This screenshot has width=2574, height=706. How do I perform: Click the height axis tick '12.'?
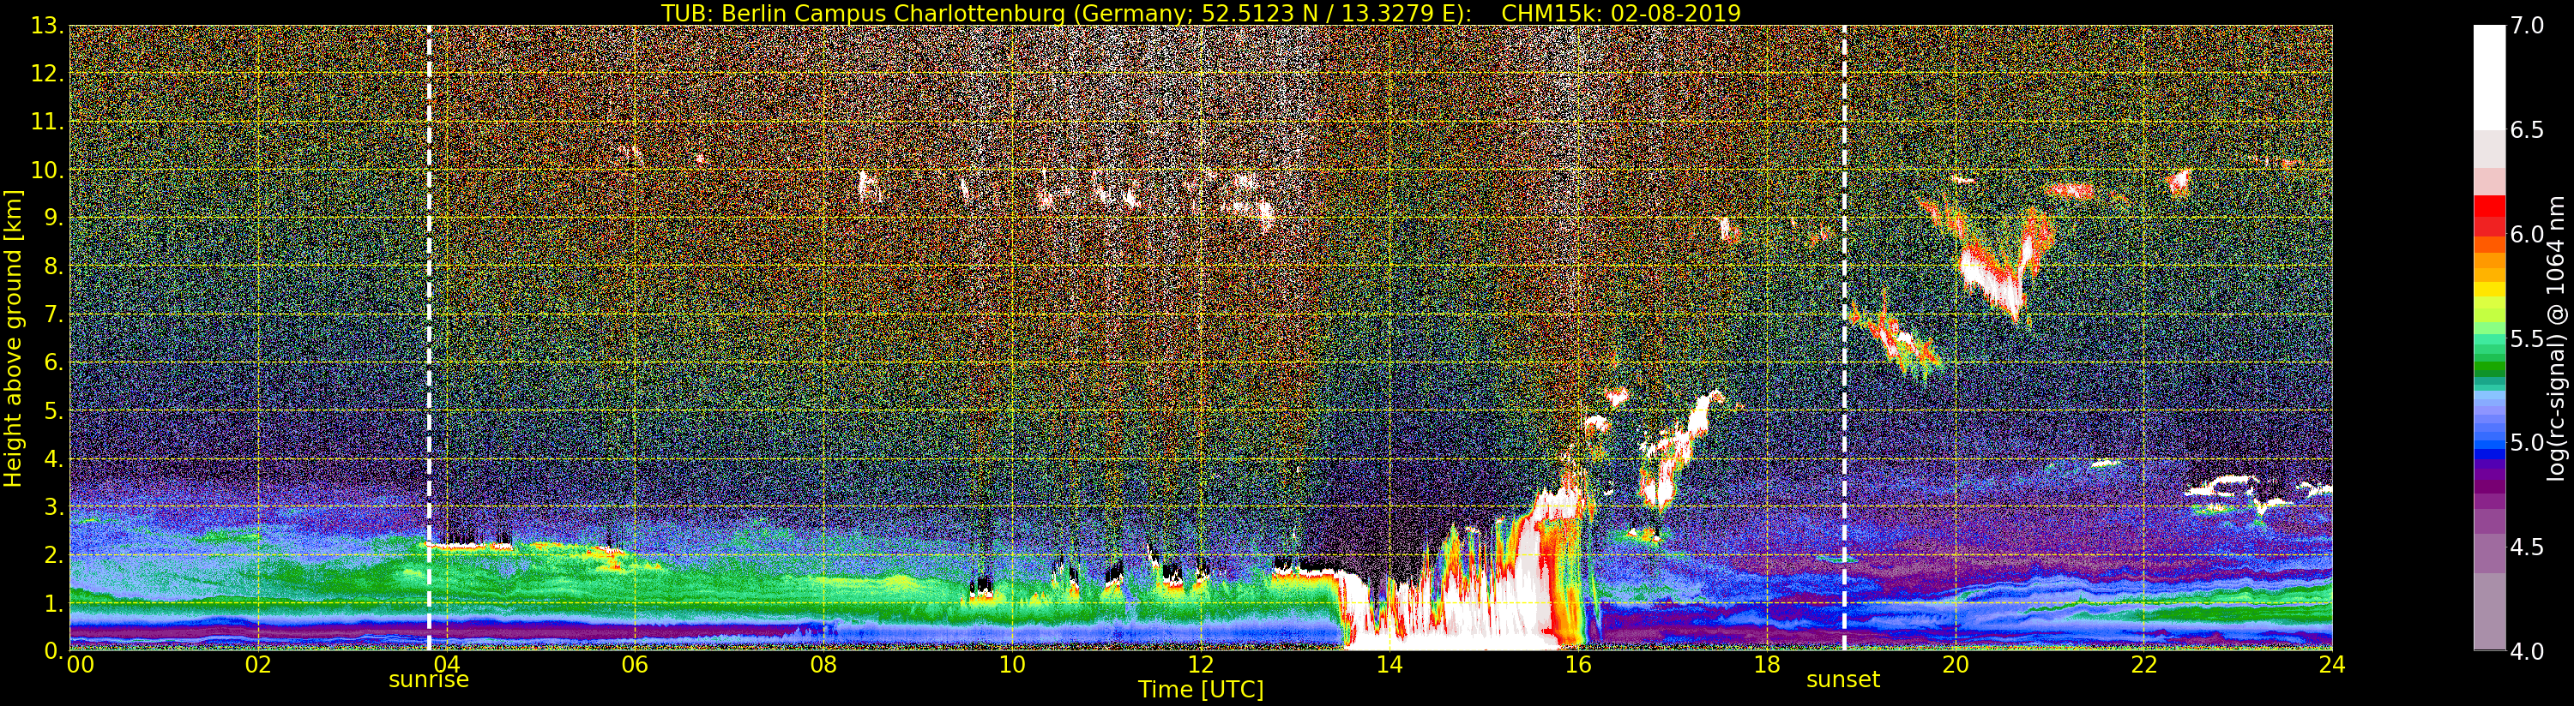(48, 74)
